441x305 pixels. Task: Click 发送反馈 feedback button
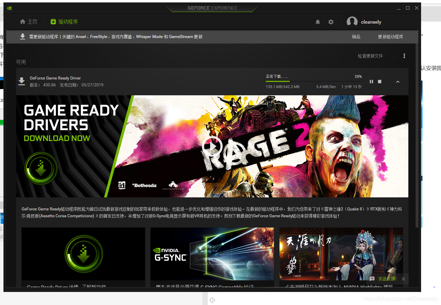(x=386, y=279)
